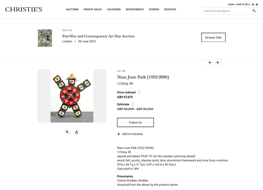The height and width of the screenshot is (190, 263).
Task: Go to Christie's home logo
Action: [x=24, y=9]
